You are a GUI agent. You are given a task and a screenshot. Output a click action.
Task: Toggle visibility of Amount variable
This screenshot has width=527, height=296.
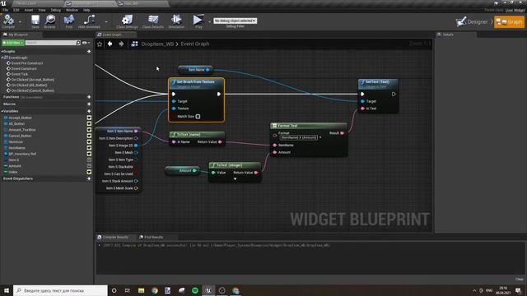point(89,166)
